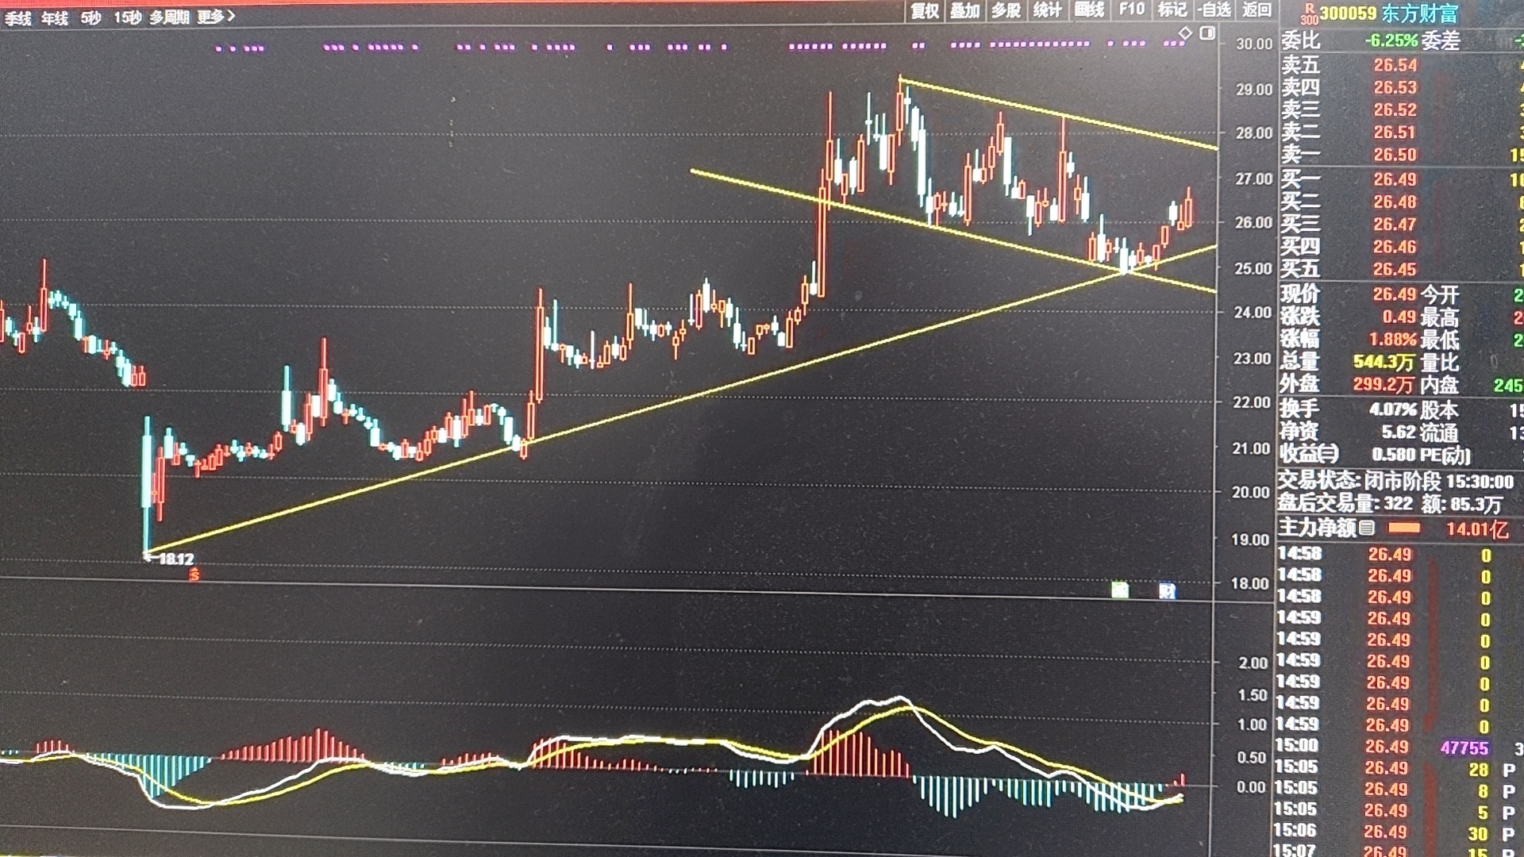This screenshot has height=857, width=1524.
Task: Click the blue 财 event marker icon
Action: [x=1167, y=590]
